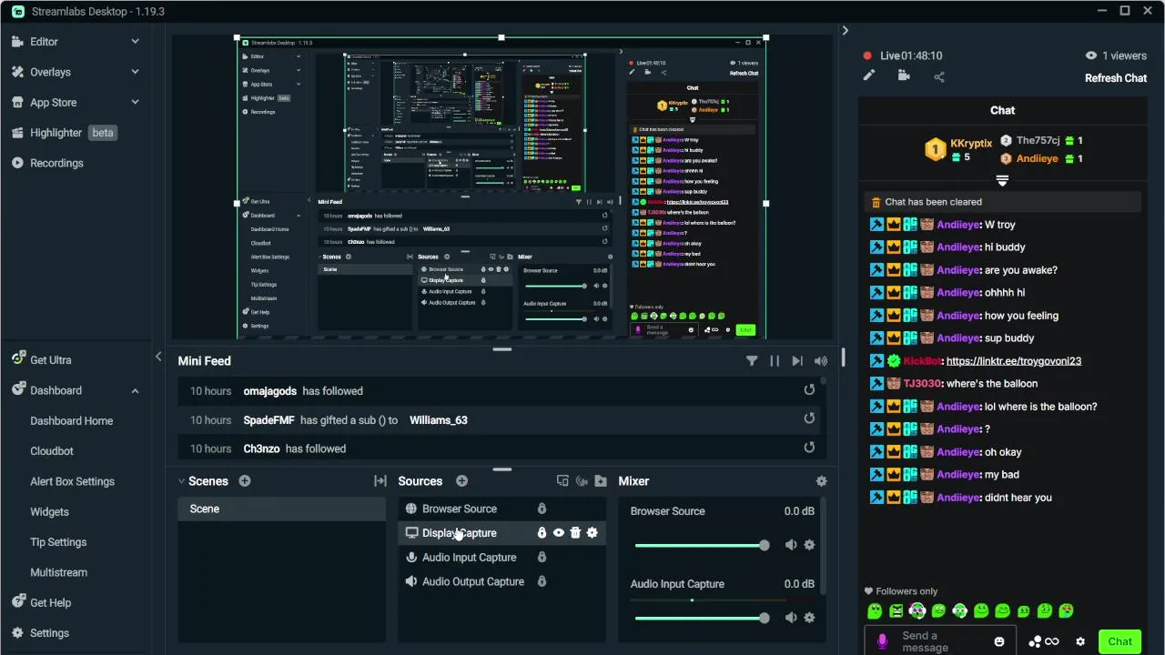Image resolution: width=1165 pixels, height=655 pixels.
Task: Filter the Mini Feed events
Action: (x=752, y=361)
